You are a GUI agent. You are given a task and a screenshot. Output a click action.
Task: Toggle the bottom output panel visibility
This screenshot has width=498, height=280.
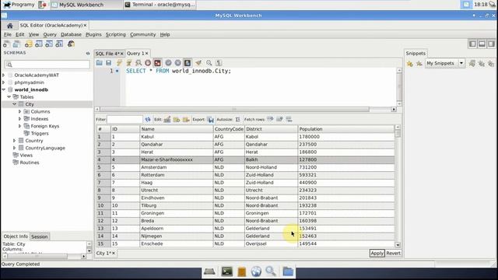[x=482, y=44]
